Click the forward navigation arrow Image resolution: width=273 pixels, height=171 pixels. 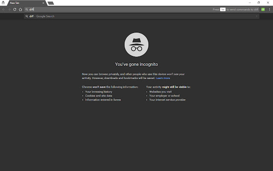(x=9, y=9)
